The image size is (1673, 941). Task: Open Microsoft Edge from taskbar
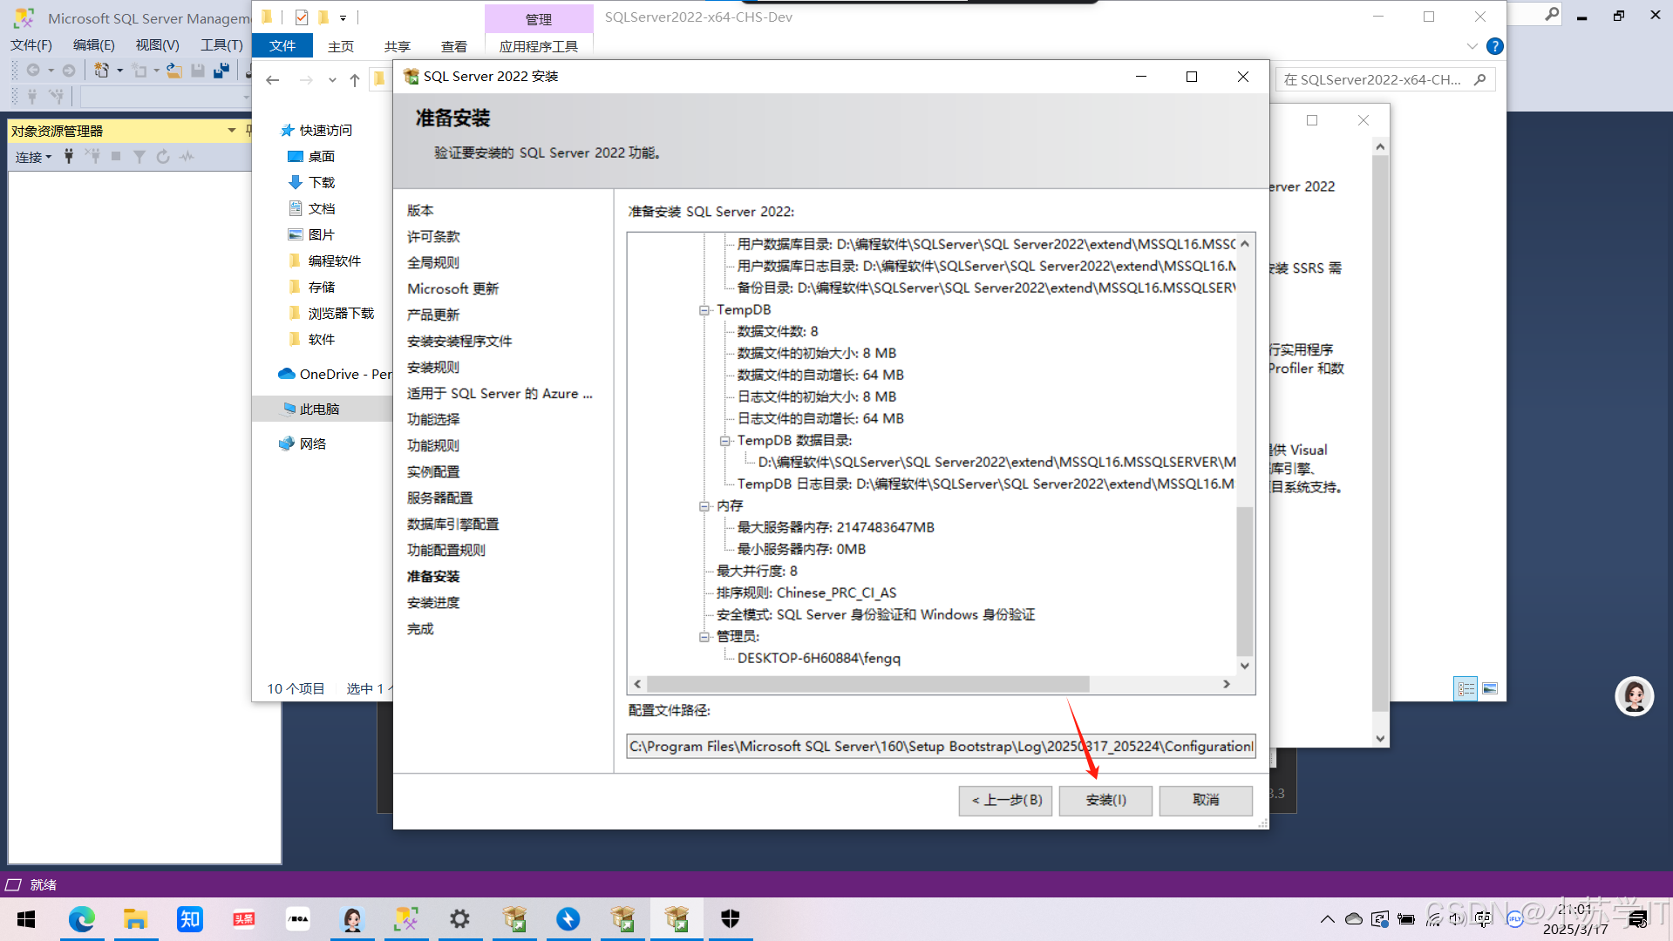pyautogui.click(x=82, y=919)
